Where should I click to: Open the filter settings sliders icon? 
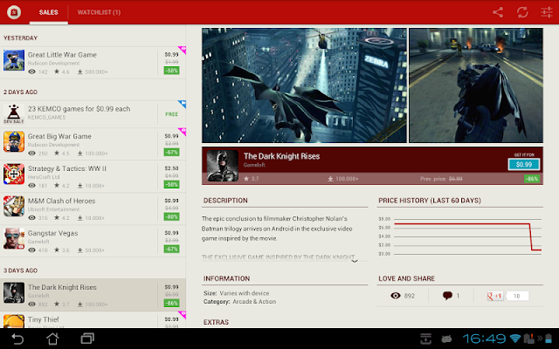pyautogui.click(x=546, y=12)
